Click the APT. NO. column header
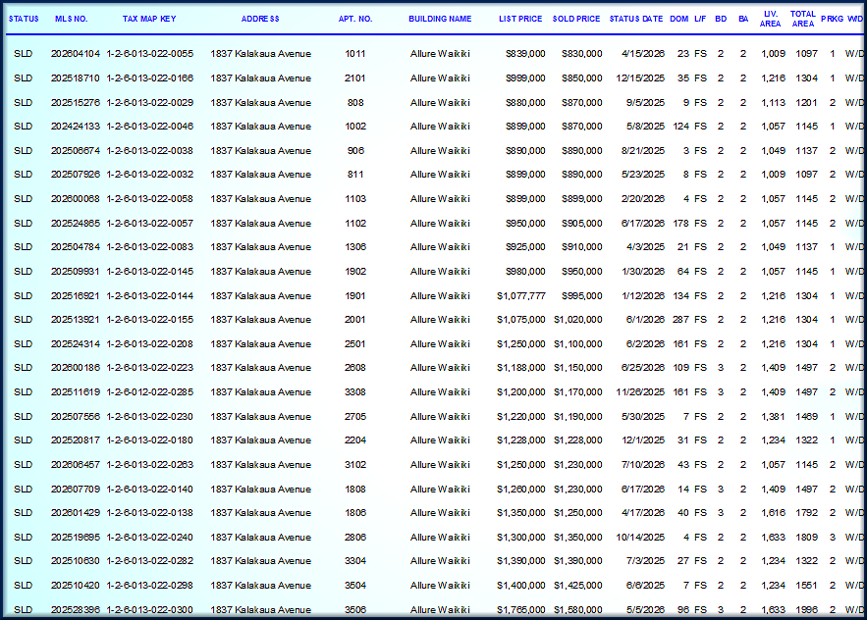The height and width of the screenshot is (620, 867). pos(355,19)
